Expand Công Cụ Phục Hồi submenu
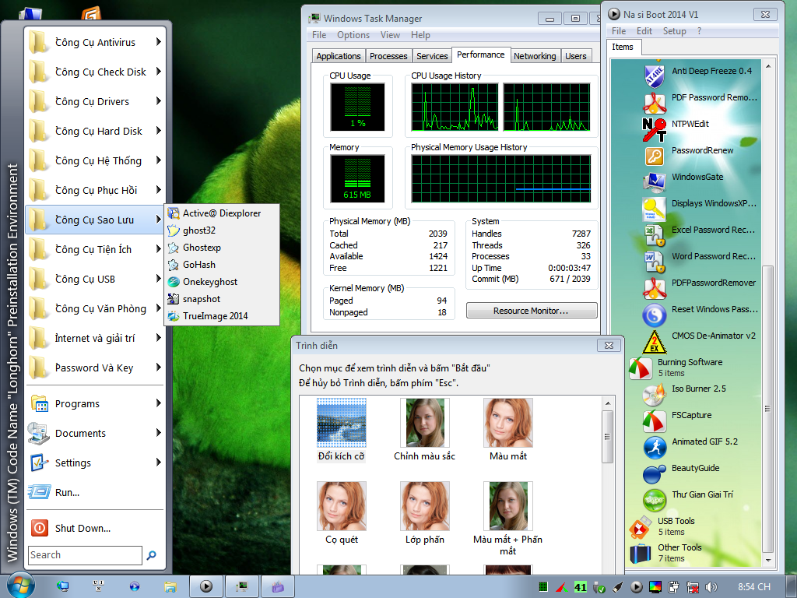Image resolution: width=797 pixels, height=598 pixels. [95, 190]
